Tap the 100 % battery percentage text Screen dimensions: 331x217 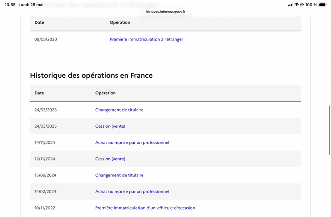pos(311,5)
